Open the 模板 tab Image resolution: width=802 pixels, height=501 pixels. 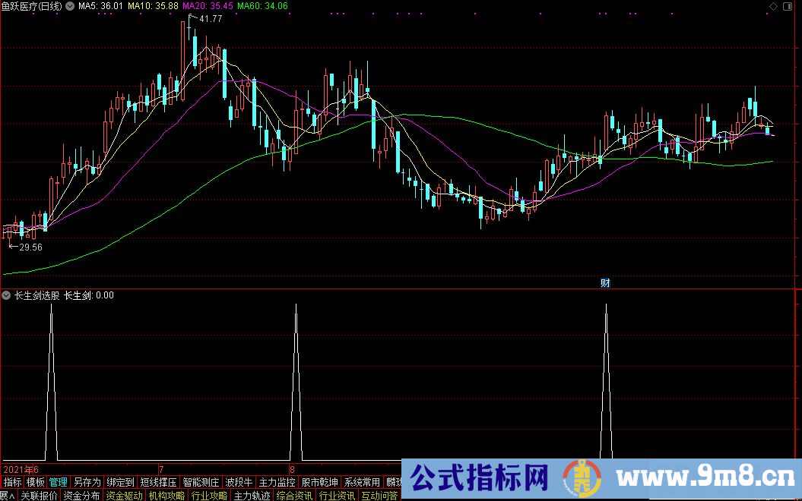pyautogui.click(x=35, y=482)
